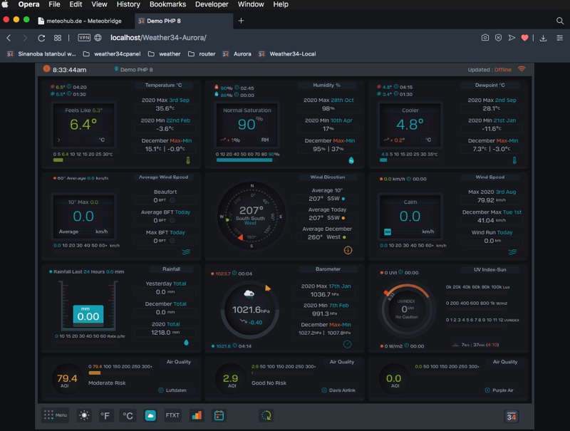Switch units to Fahrenheit with °F
The width and height of the screenshot is (570, 431).
(105, 415)
